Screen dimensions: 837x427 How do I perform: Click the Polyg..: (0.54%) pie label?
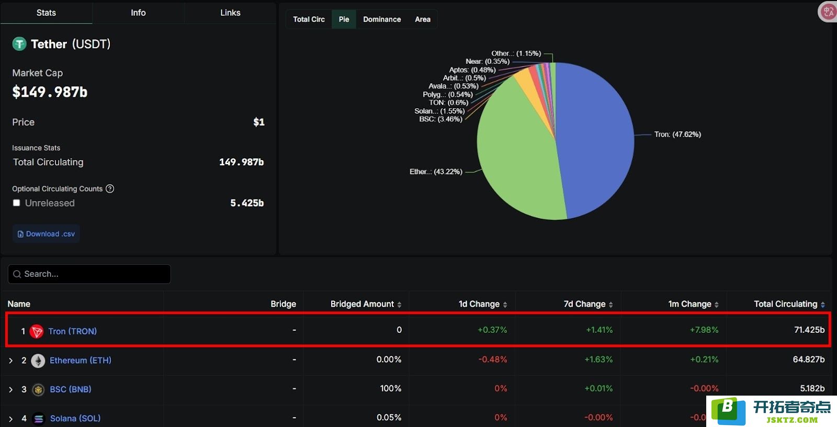point(448,95)
